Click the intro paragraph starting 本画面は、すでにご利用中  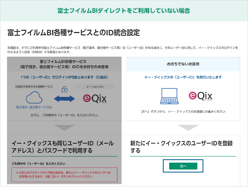(123, 50)
